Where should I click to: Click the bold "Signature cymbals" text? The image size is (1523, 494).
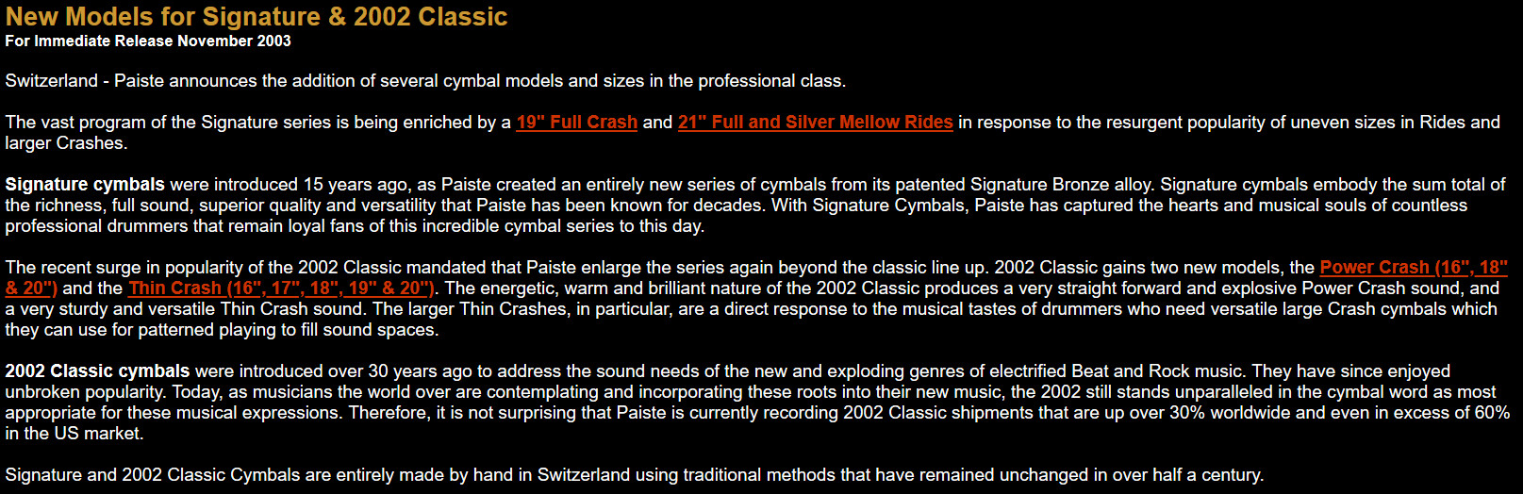[x=85, y=185]
